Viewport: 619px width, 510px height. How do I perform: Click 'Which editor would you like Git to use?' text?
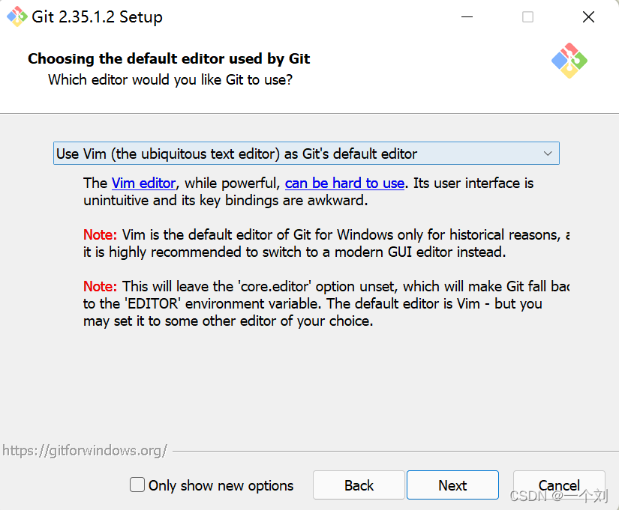pos(170,80)
